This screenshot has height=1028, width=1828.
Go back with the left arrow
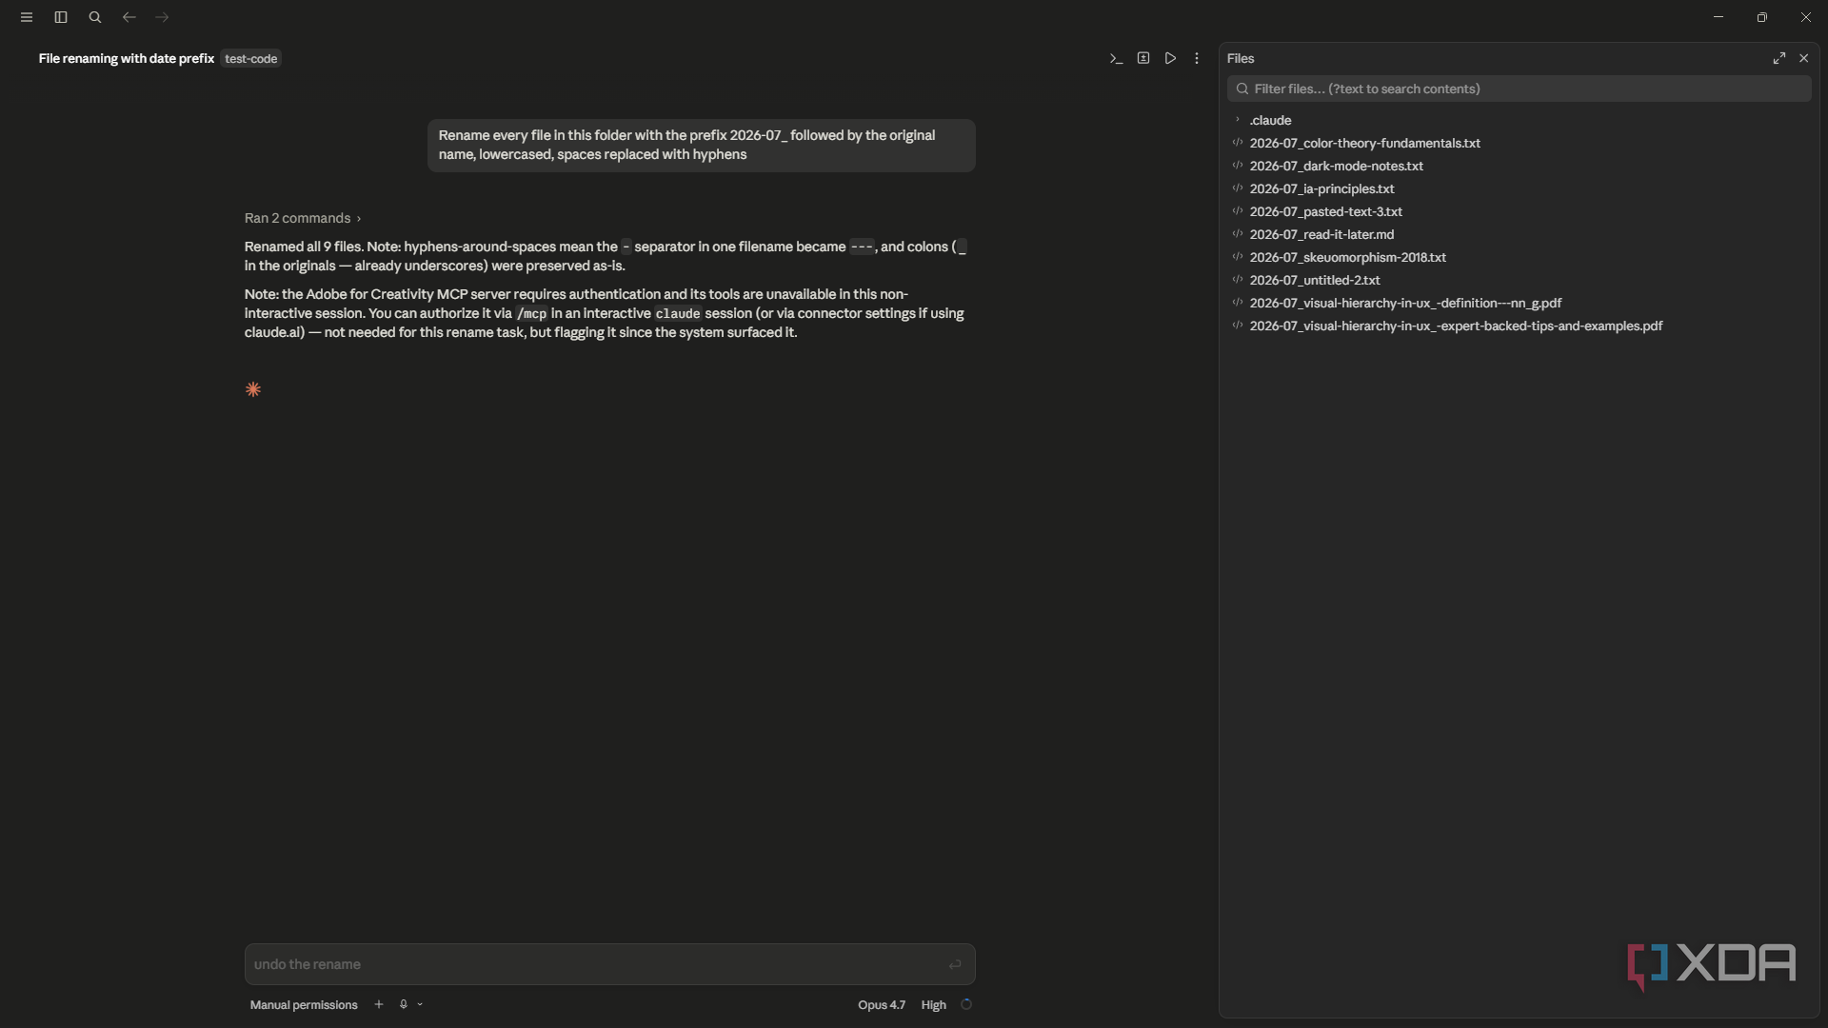click(129, 17)
